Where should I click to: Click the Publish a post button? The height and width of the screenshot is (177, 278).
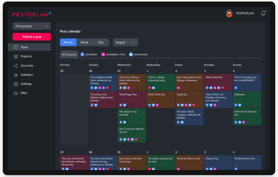[x=32, y=37]
